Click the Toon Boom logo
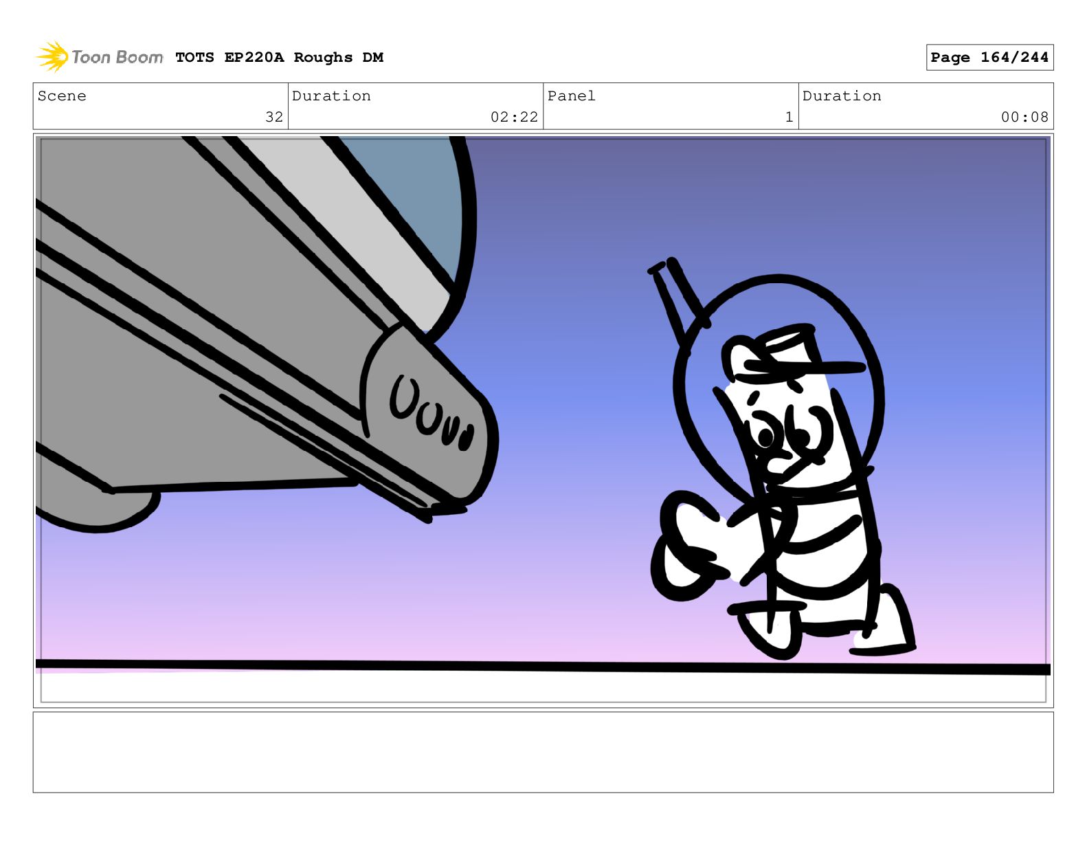This screenshot has width=1087, height=842. [100, 57]
